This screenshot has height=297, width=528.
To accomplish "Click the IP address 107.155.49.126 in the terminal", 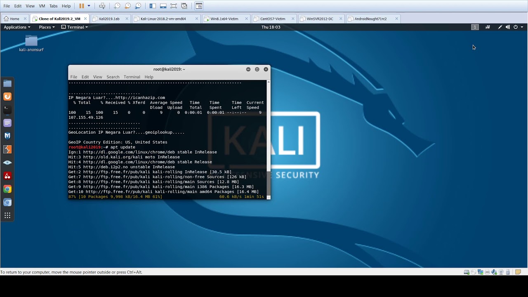I will (86, 118).
